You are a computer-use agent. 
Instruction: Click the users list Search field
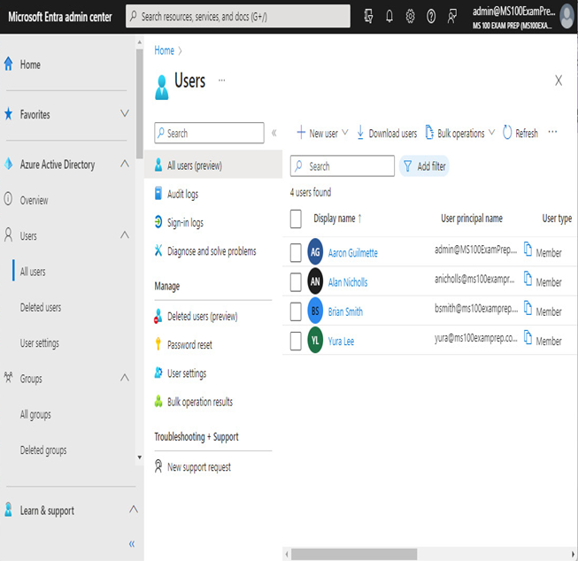(342, 165)
